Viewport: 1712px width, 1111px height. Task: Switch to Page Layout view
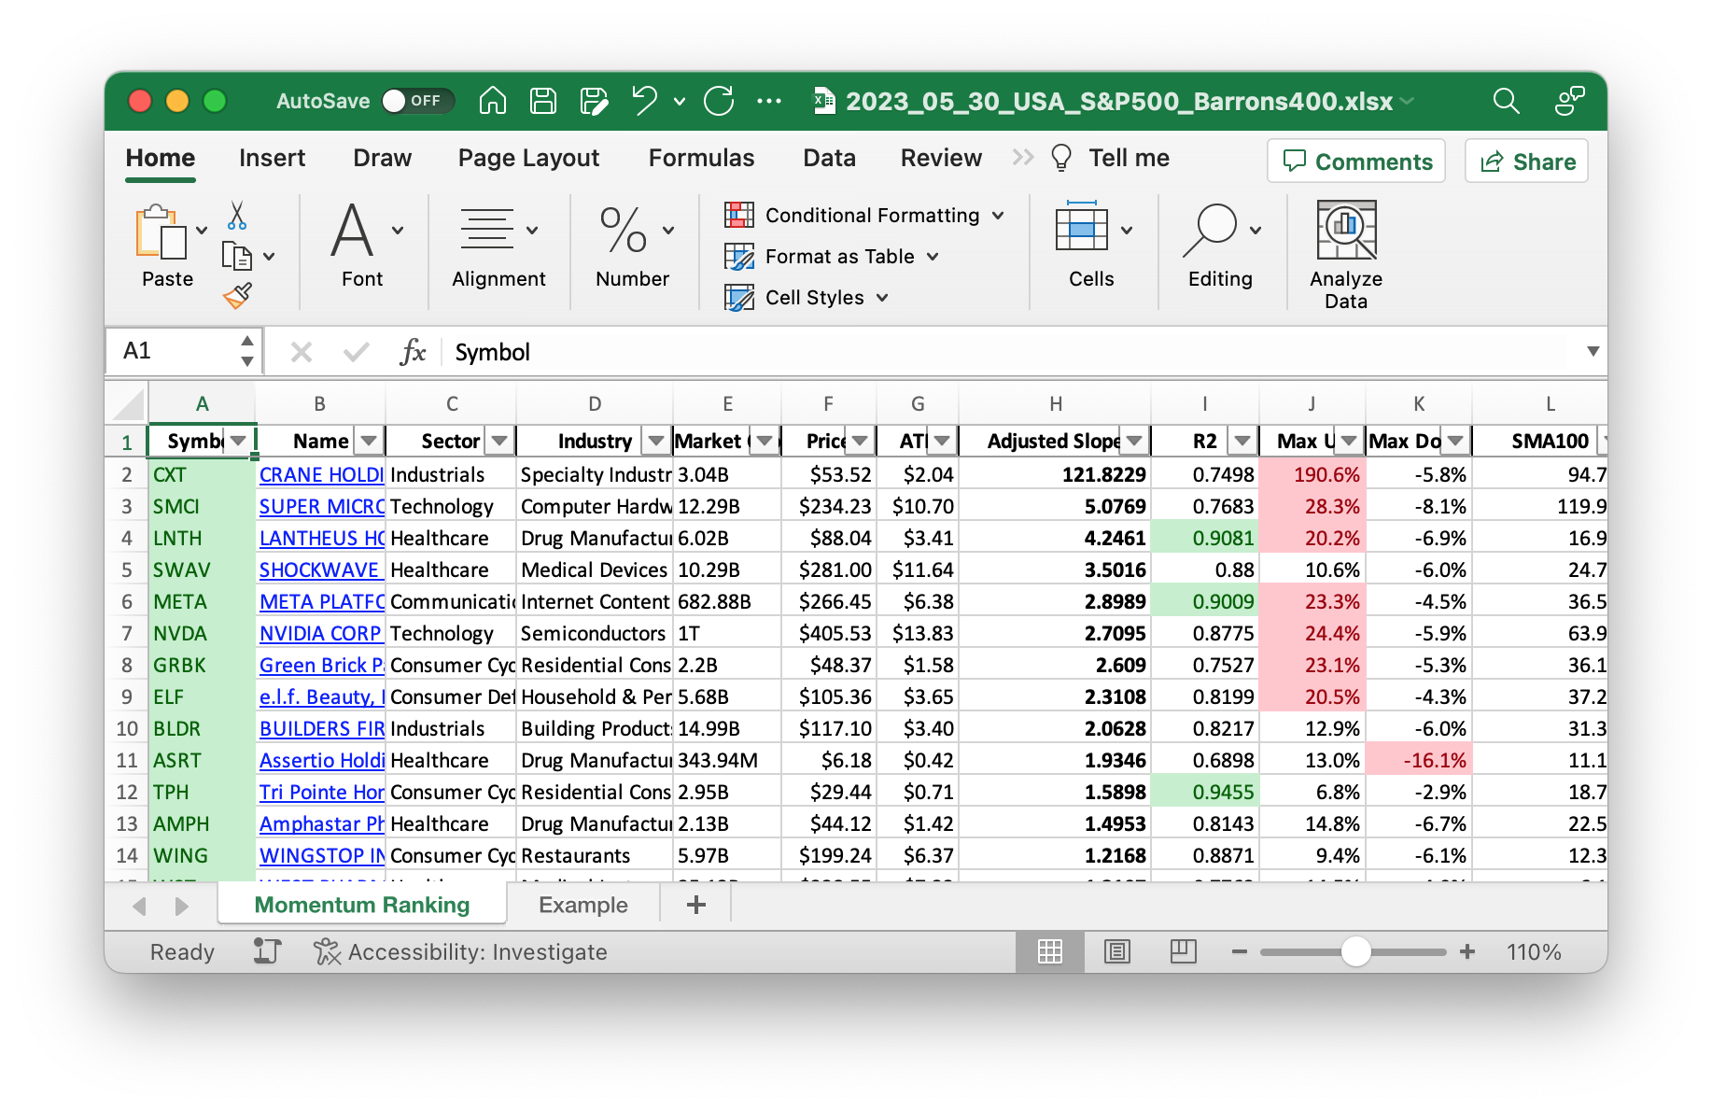coord(1116,951)
